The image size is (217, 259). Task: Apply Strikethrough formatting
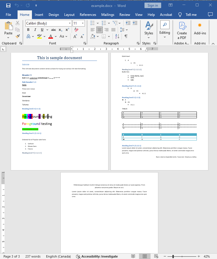(x=53, y=30)
